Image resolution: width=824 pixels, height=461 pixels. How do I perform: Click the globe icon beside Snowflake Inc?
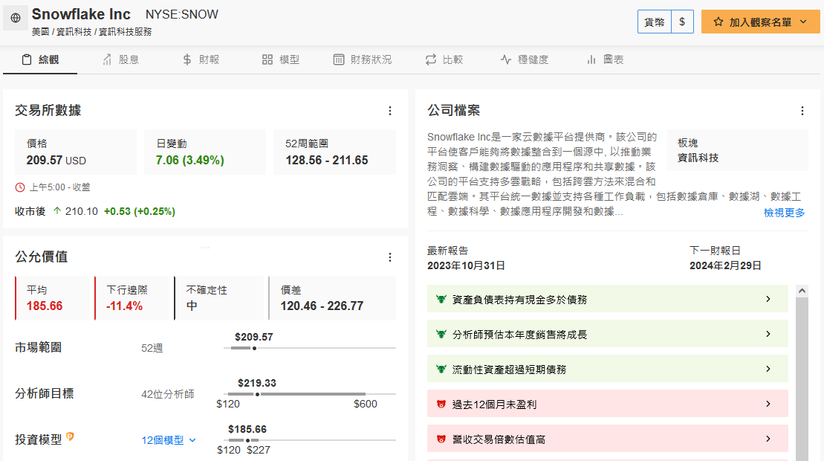[16, 18]
